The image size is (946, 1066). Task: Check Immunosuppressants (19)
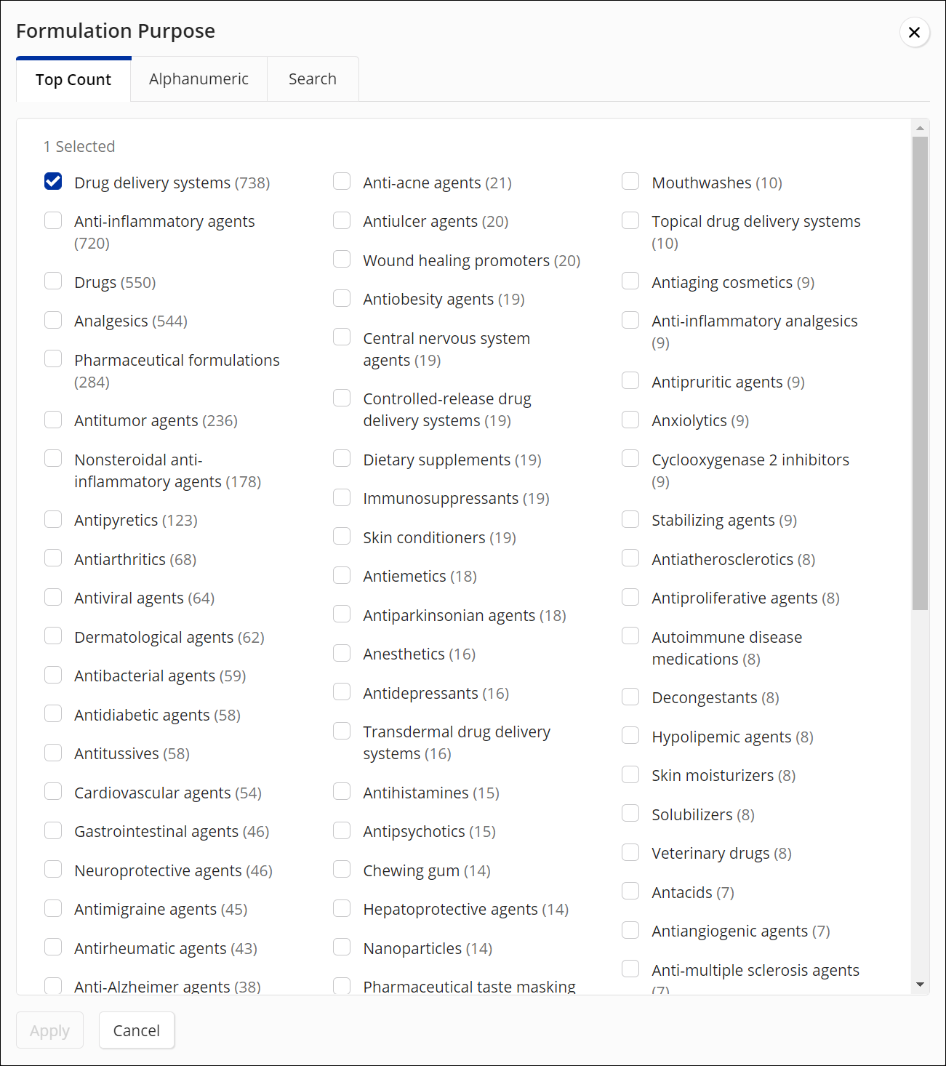pos(342,497)
